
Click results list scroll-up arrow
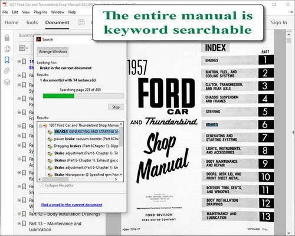click(x=121, y=124)
